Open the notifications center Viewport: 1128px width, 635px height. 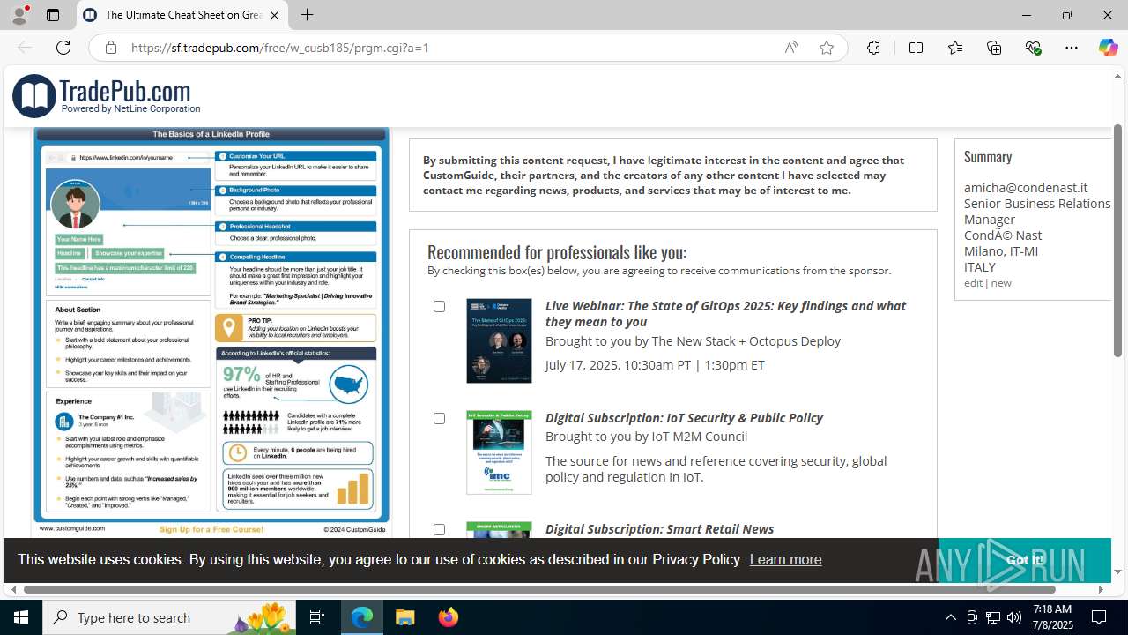[1099, 617]
